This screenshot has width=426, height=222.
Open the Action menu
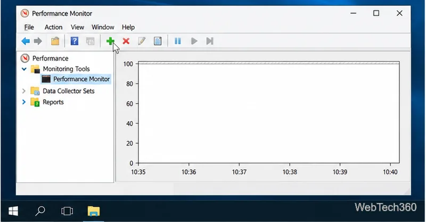tap(54, 27)
